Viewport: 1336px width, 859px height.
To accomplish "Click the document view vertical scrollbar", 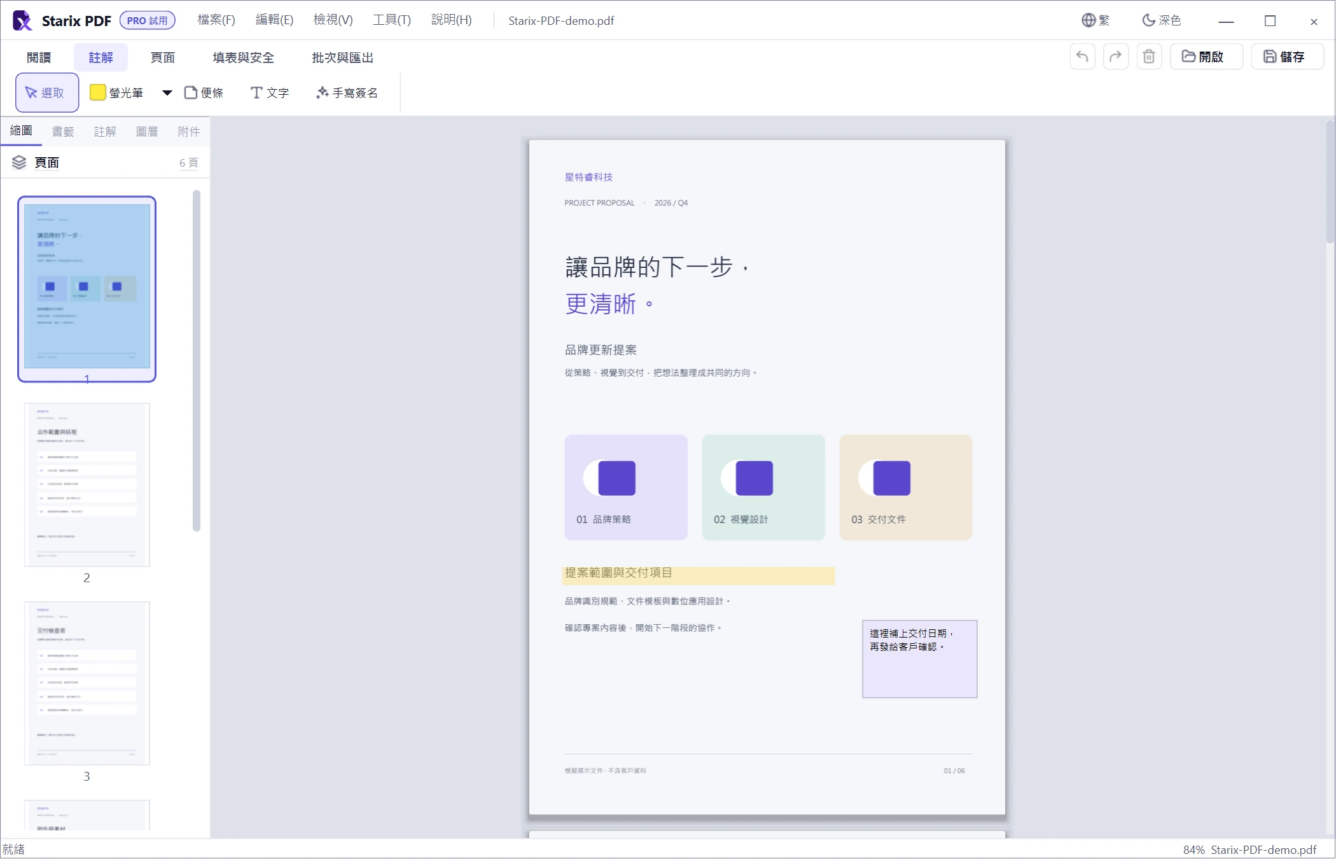I will point(1330,181).
